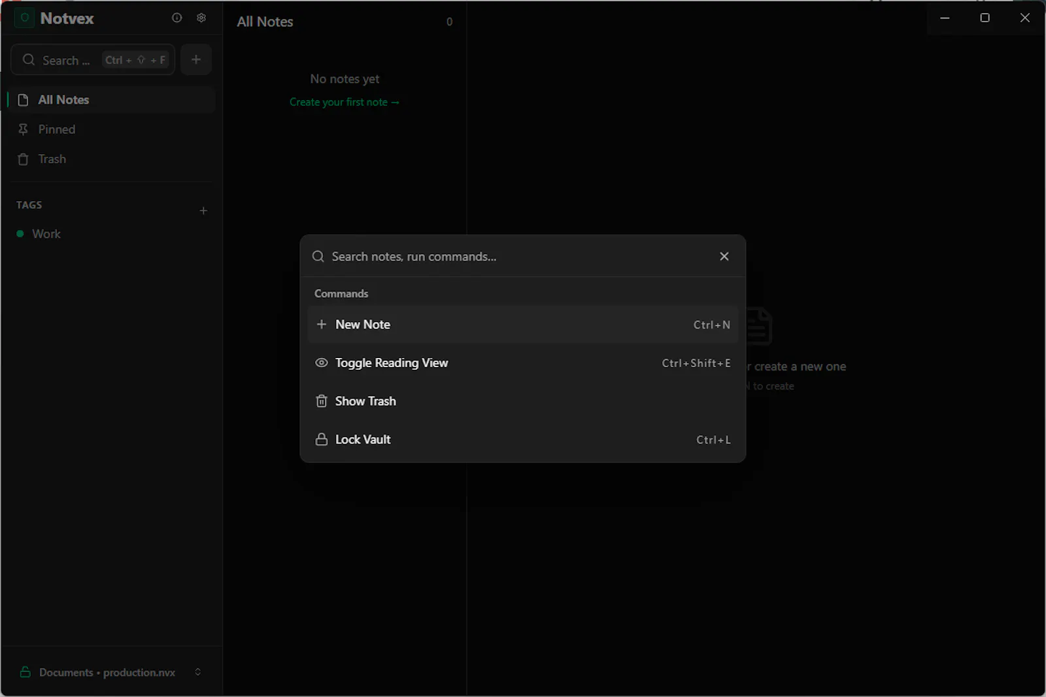Viewport: 1046px width, 697px height.
Task: Click the Ctrl+N shortcut hint
Action: (x=712, y=325)
